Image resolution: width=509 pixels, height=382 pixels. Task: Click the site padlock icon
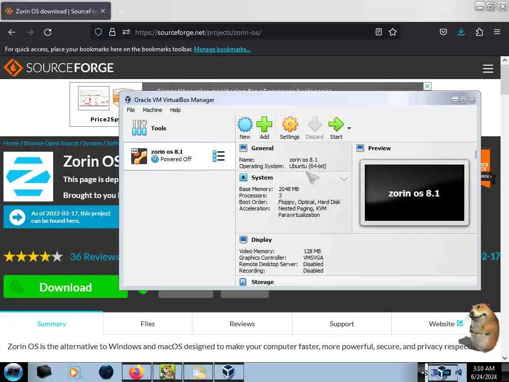(x=112, y=32)
